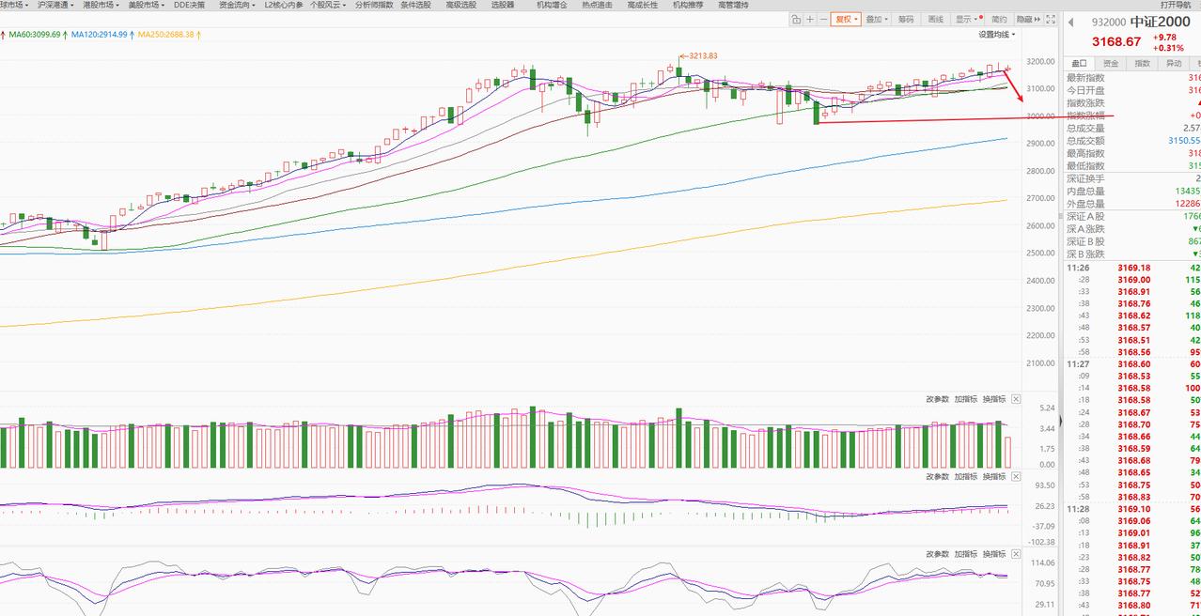The height and width of the screenshot is (616, 1201).
Task: Switch to 资金 tab
Action: (x=1111, y=63)
